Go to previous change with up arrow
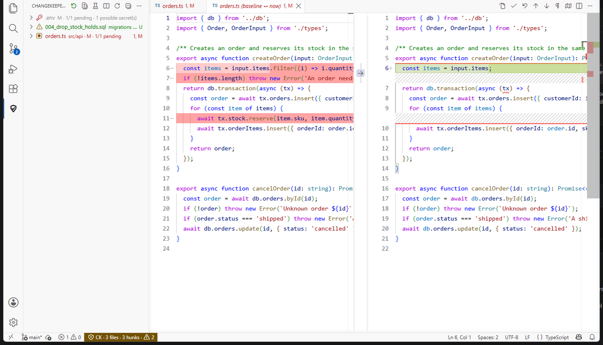Viewport: 603px width, 345px height. (x=536, y=6)
